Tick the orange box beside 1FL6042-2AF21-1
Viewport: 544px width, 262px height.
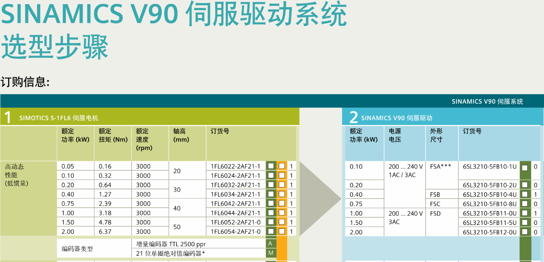click(x=282, y=203)
